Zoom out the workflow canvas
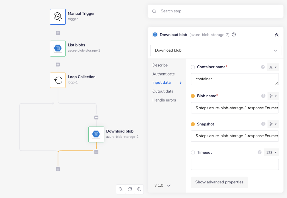 click(121, 189)
